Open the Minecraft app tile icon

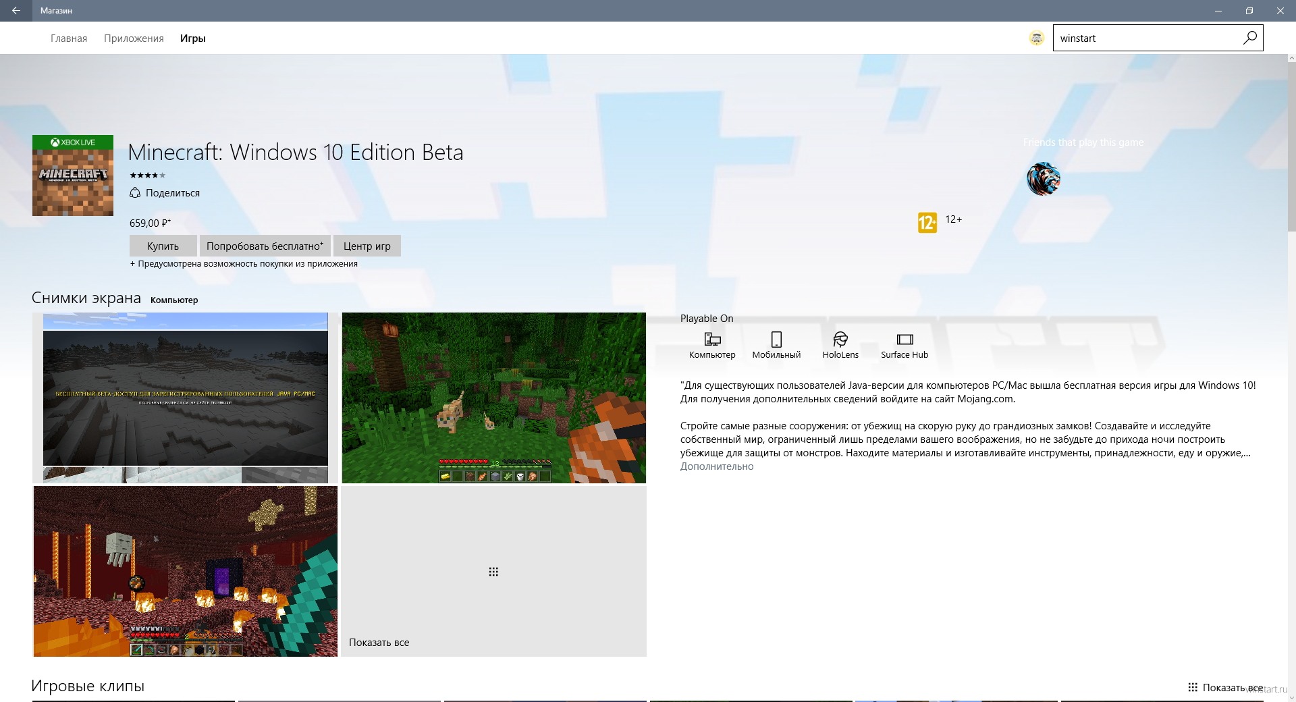coord(73,175)
